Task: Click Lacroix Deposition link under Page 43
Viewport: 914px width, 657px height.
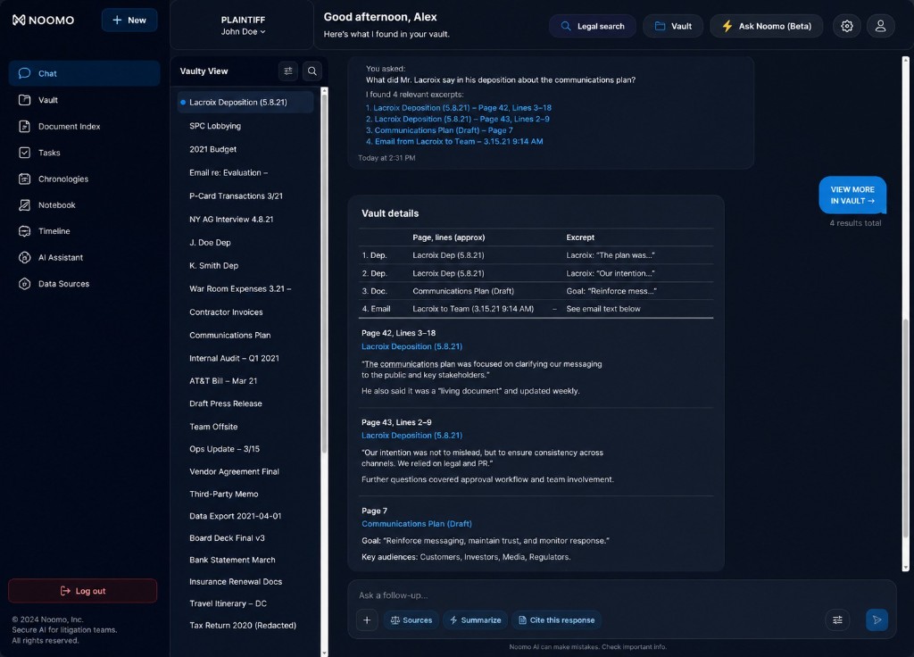Action: pyautogui.click(x=411, y=436)
